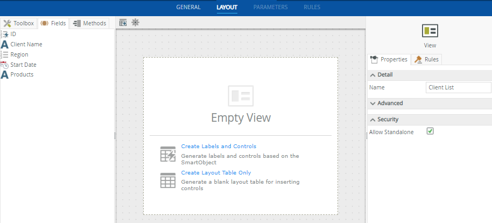This screenshot has height=223, width=492.
Task: Click Create Layout Table Only link
Action: (216, 173)
